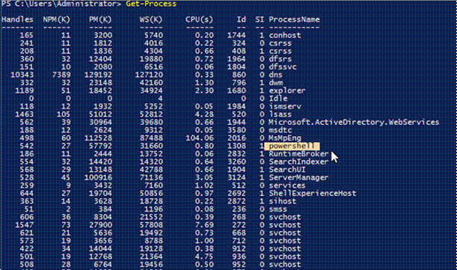The image size is (457, 270).
Task: Click the PM value 129192
Action: click(x=98, y=75)
